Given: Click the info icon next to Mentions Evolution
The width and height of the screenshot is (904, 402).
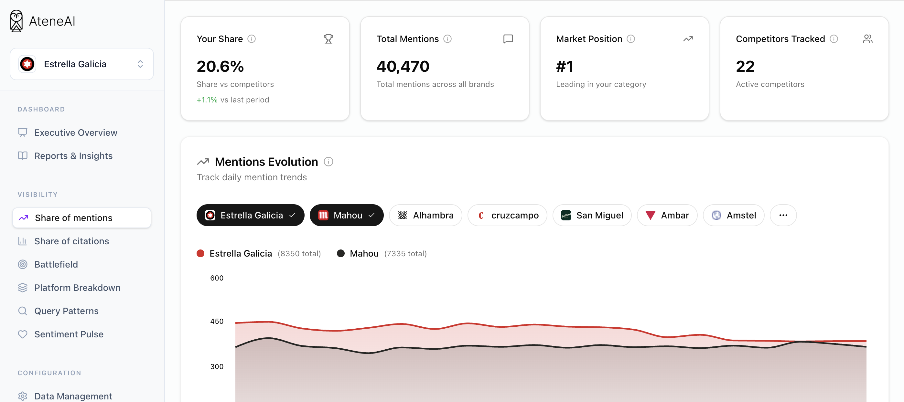Looking at the screenshot, I should point(328,162).
